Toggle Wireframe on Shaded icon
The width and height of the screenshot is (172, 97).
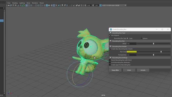51,5
